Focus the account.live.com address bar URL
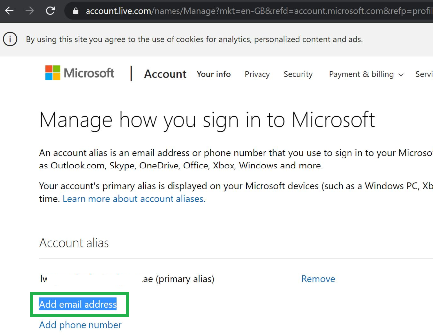The width and height of the screenshot is (433, 336). [259, 11]
